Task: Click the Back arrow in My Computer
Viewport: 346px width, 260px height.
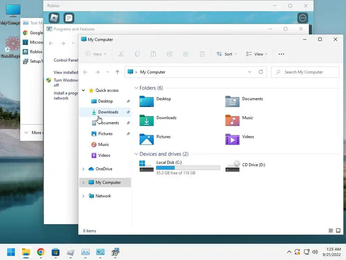Action: coord(85,72)
